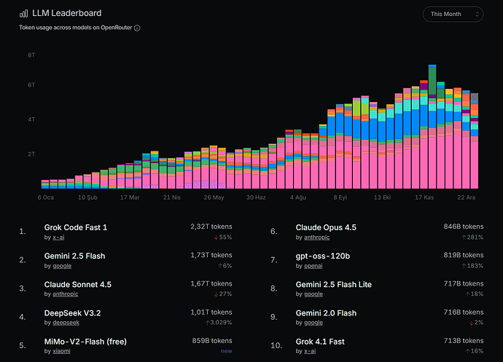Open the google link under Gemini 2.5 Flash
Viewport: 503px width, 362px height.
(x=62, y=266)
